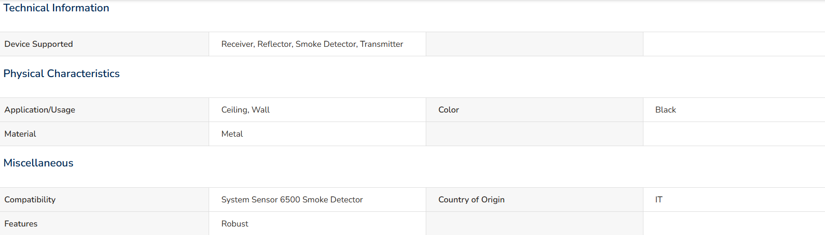825x235 pixels.
Task: Click the IT country value
Action: pyautogui.click(x=659, y=200)
